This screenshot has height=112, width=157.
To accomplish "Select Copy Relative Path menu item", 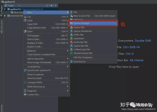I will 47,28.
